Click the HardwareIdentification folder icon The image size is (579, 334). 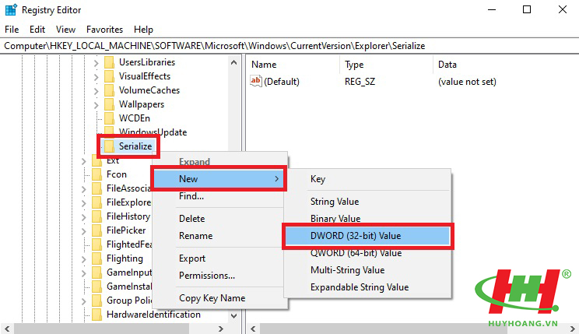tap(96, 315)
